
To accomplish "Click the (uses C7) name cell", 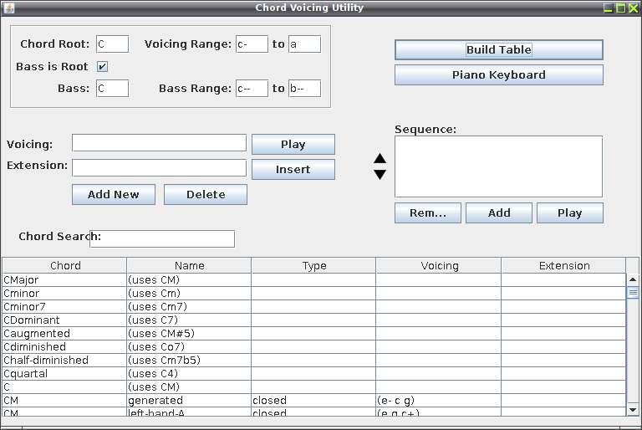I will tap(189, 320).
